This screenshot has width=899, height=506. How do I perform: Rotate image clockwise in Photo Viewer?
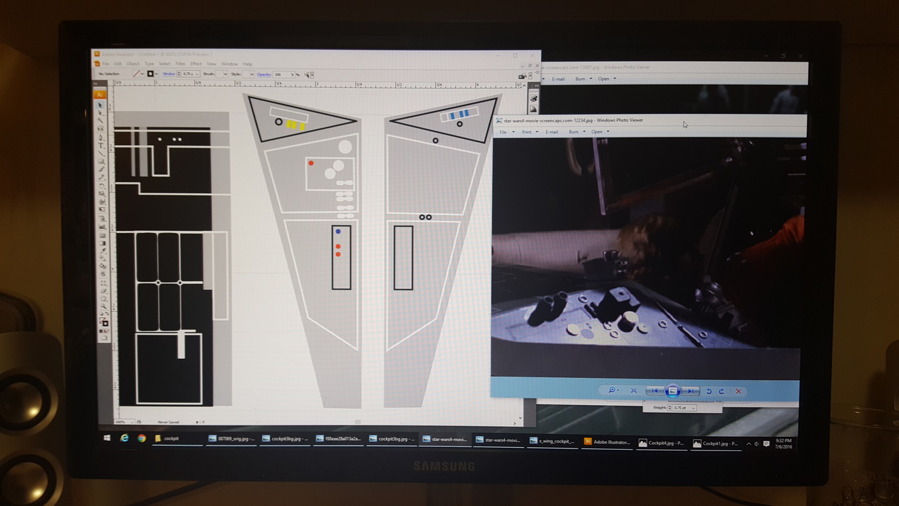[x=722, y=391]
